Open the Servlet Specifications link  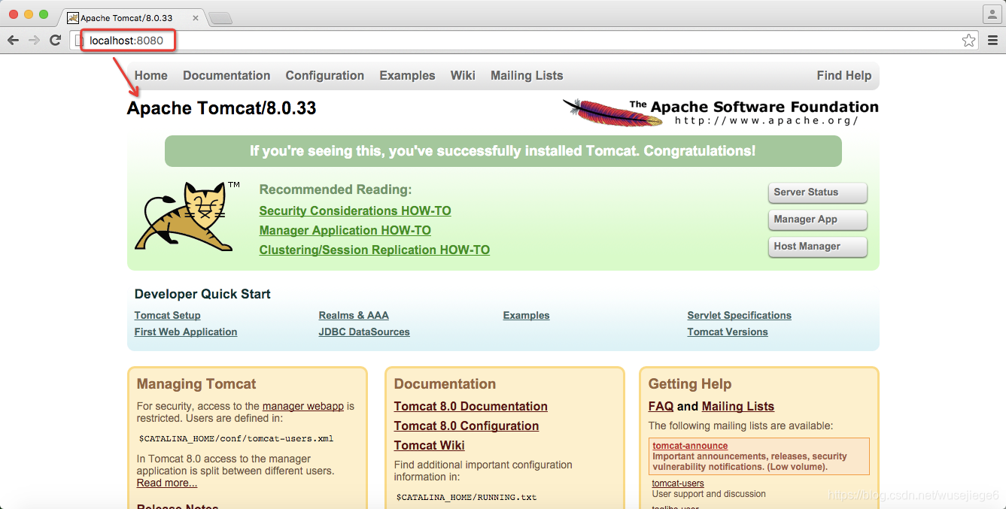click(x=739, y=316)
